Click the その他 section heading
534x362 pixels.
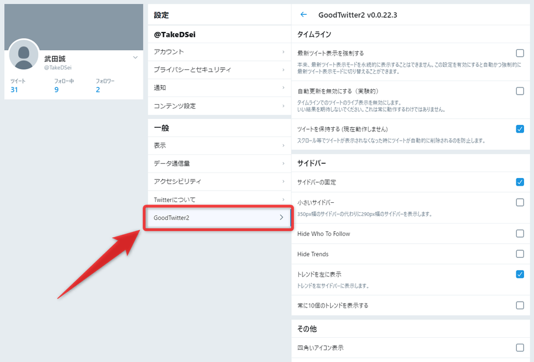click(307, 329)
